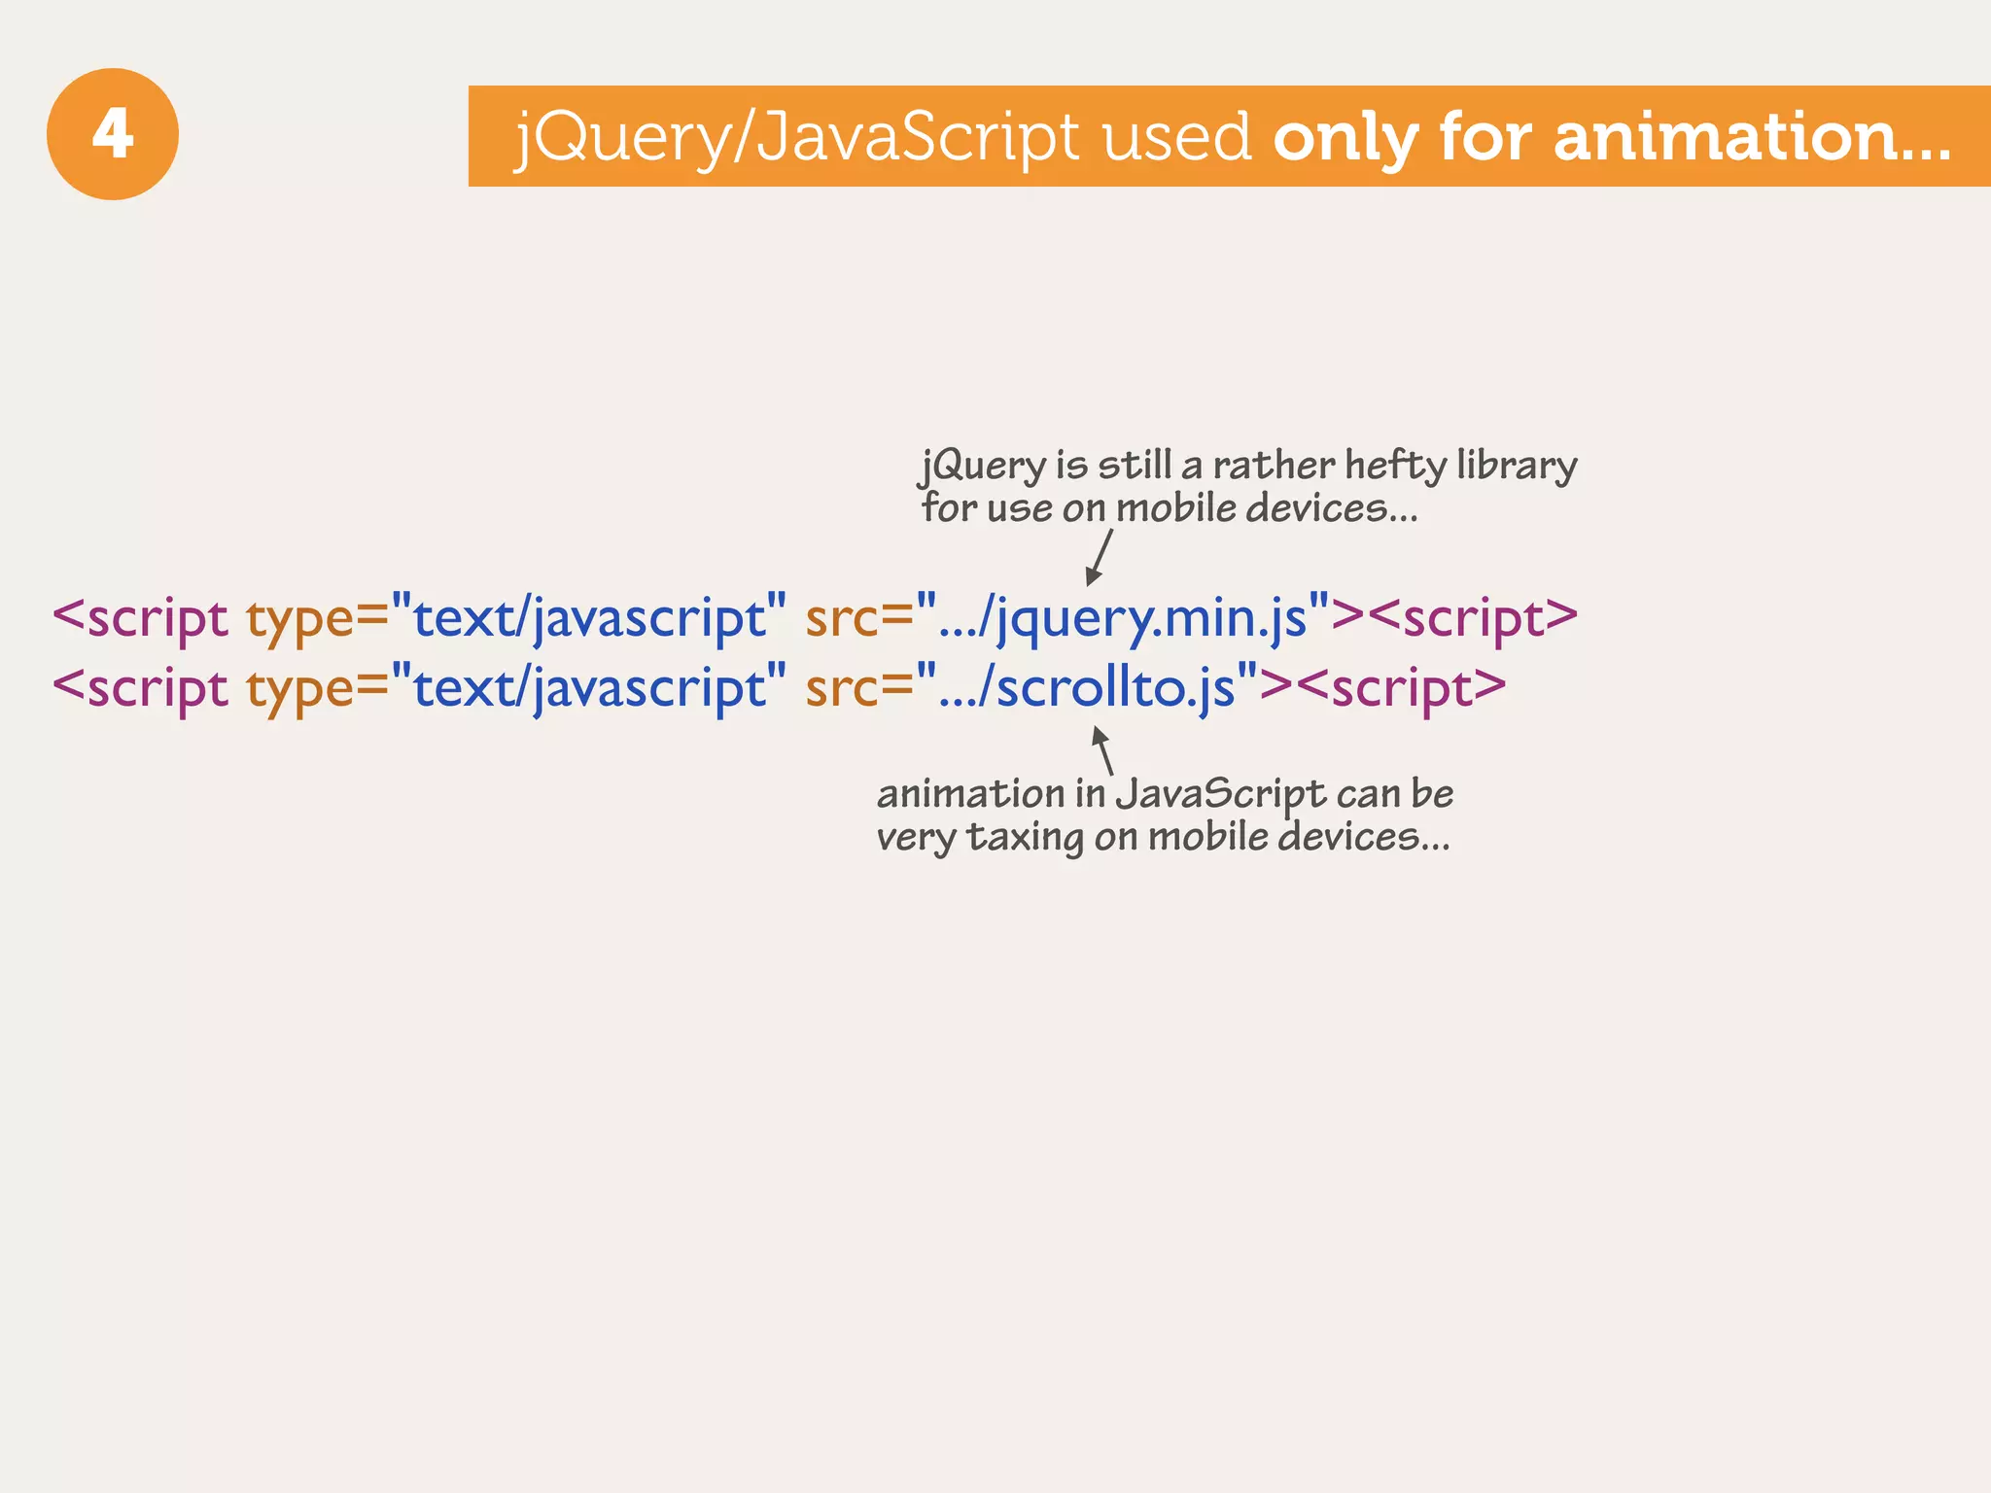This screenshot has height=1493, width=1991.
Task: Select the note 'animation in JavaScript can be'
Action: 1165,795
